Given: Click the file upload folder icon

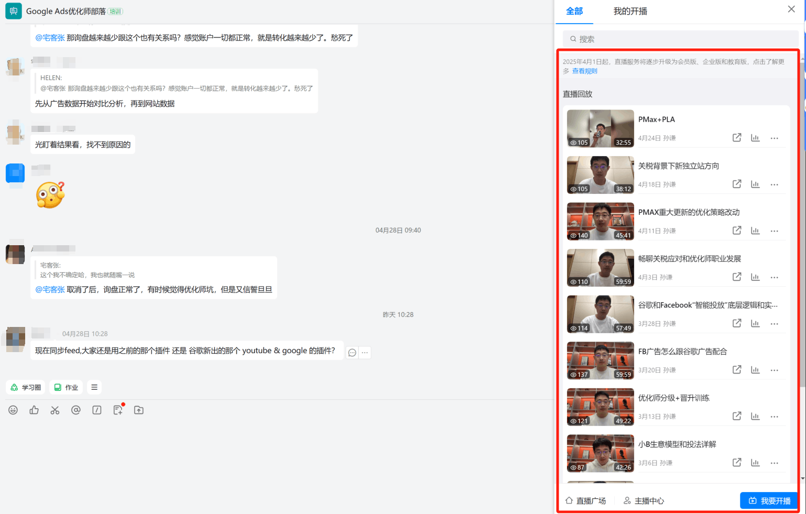Looking at the screenshot, I should pyautogui.click(x=138, y=410).
